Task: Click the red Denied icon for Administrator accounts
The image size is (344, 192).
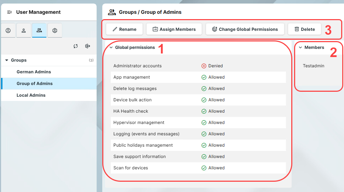Action: pyautogui.click(x=204, y=66)
